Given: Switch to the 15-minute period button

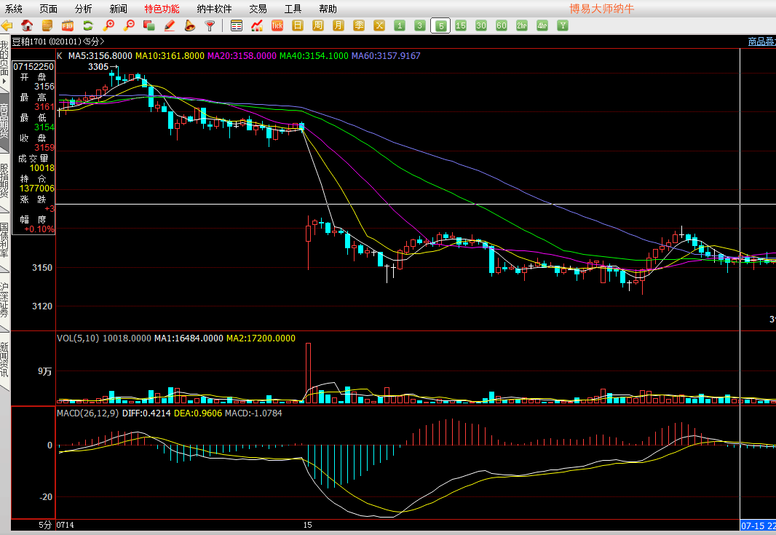Looking at the screenshot, I should coord(461,25).
